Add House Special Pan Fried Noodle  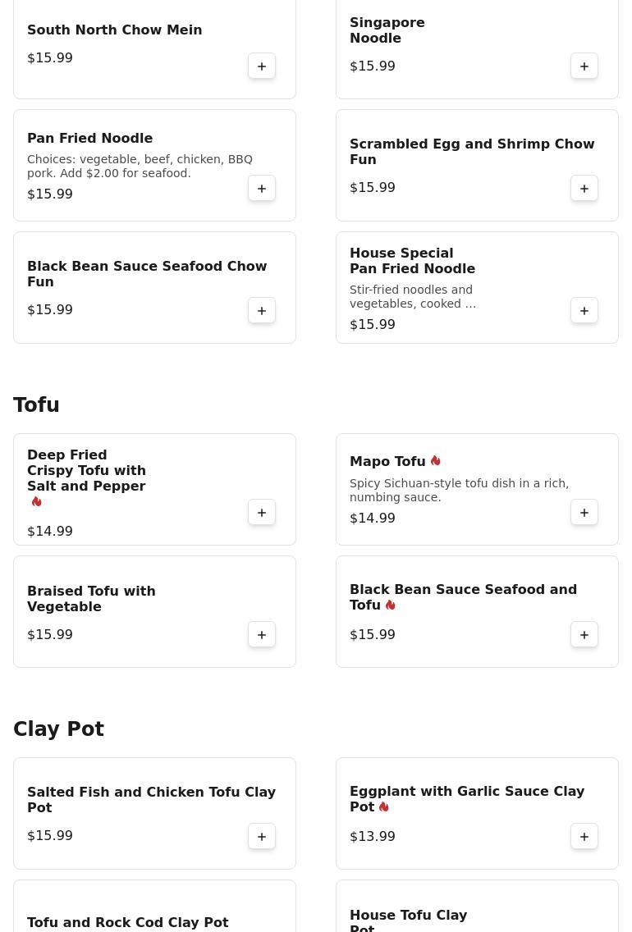pyautogui.click(x=584, y=311)
